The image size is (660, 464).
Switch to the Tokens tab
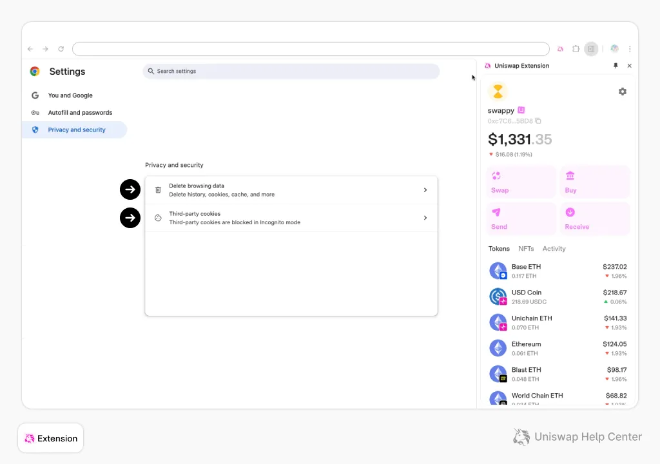tap(499, 249)
